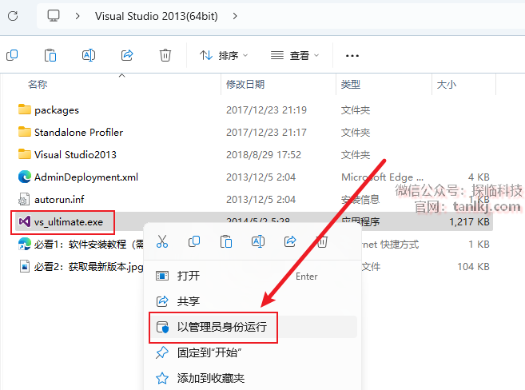Expand chevron after Visual Studio 2013(64bit)
Viewport: 525px width, 390px height.
point(235,16)
